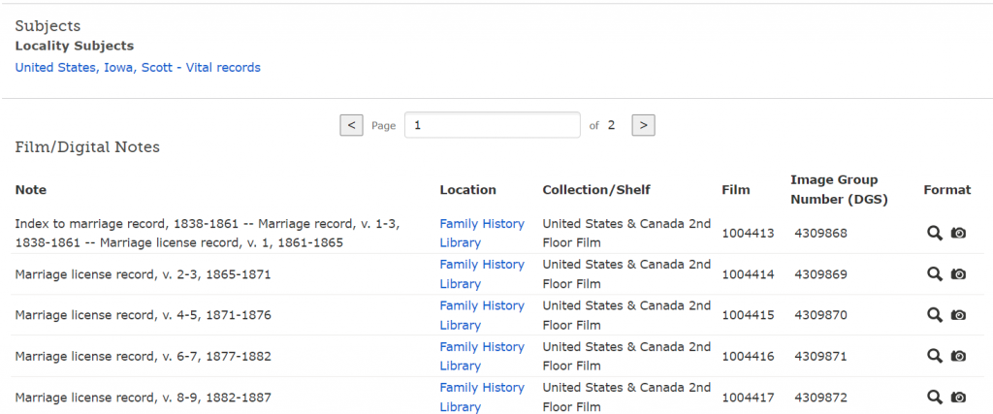Click magnifier search icon for film 1004413
The height and width of the screenshot is (414, 993).
(935, 233)
